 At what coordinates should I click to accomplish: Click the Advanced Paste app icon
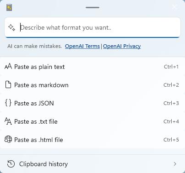point(9,8)
